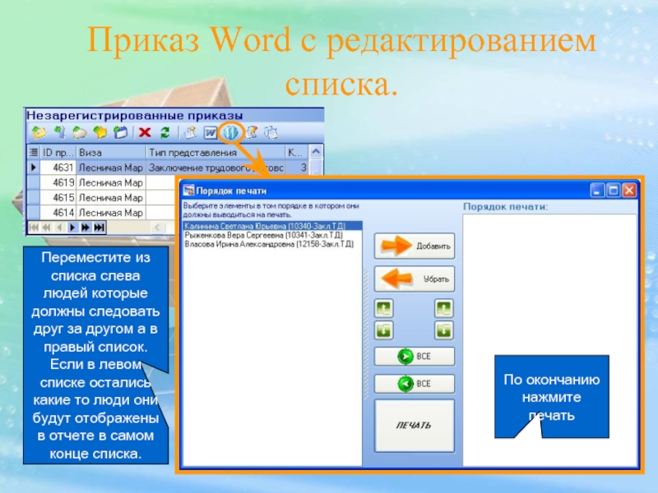Click the circled blue print-order icon

click(231, 131)
